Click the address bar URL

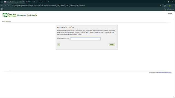(49, 6)
